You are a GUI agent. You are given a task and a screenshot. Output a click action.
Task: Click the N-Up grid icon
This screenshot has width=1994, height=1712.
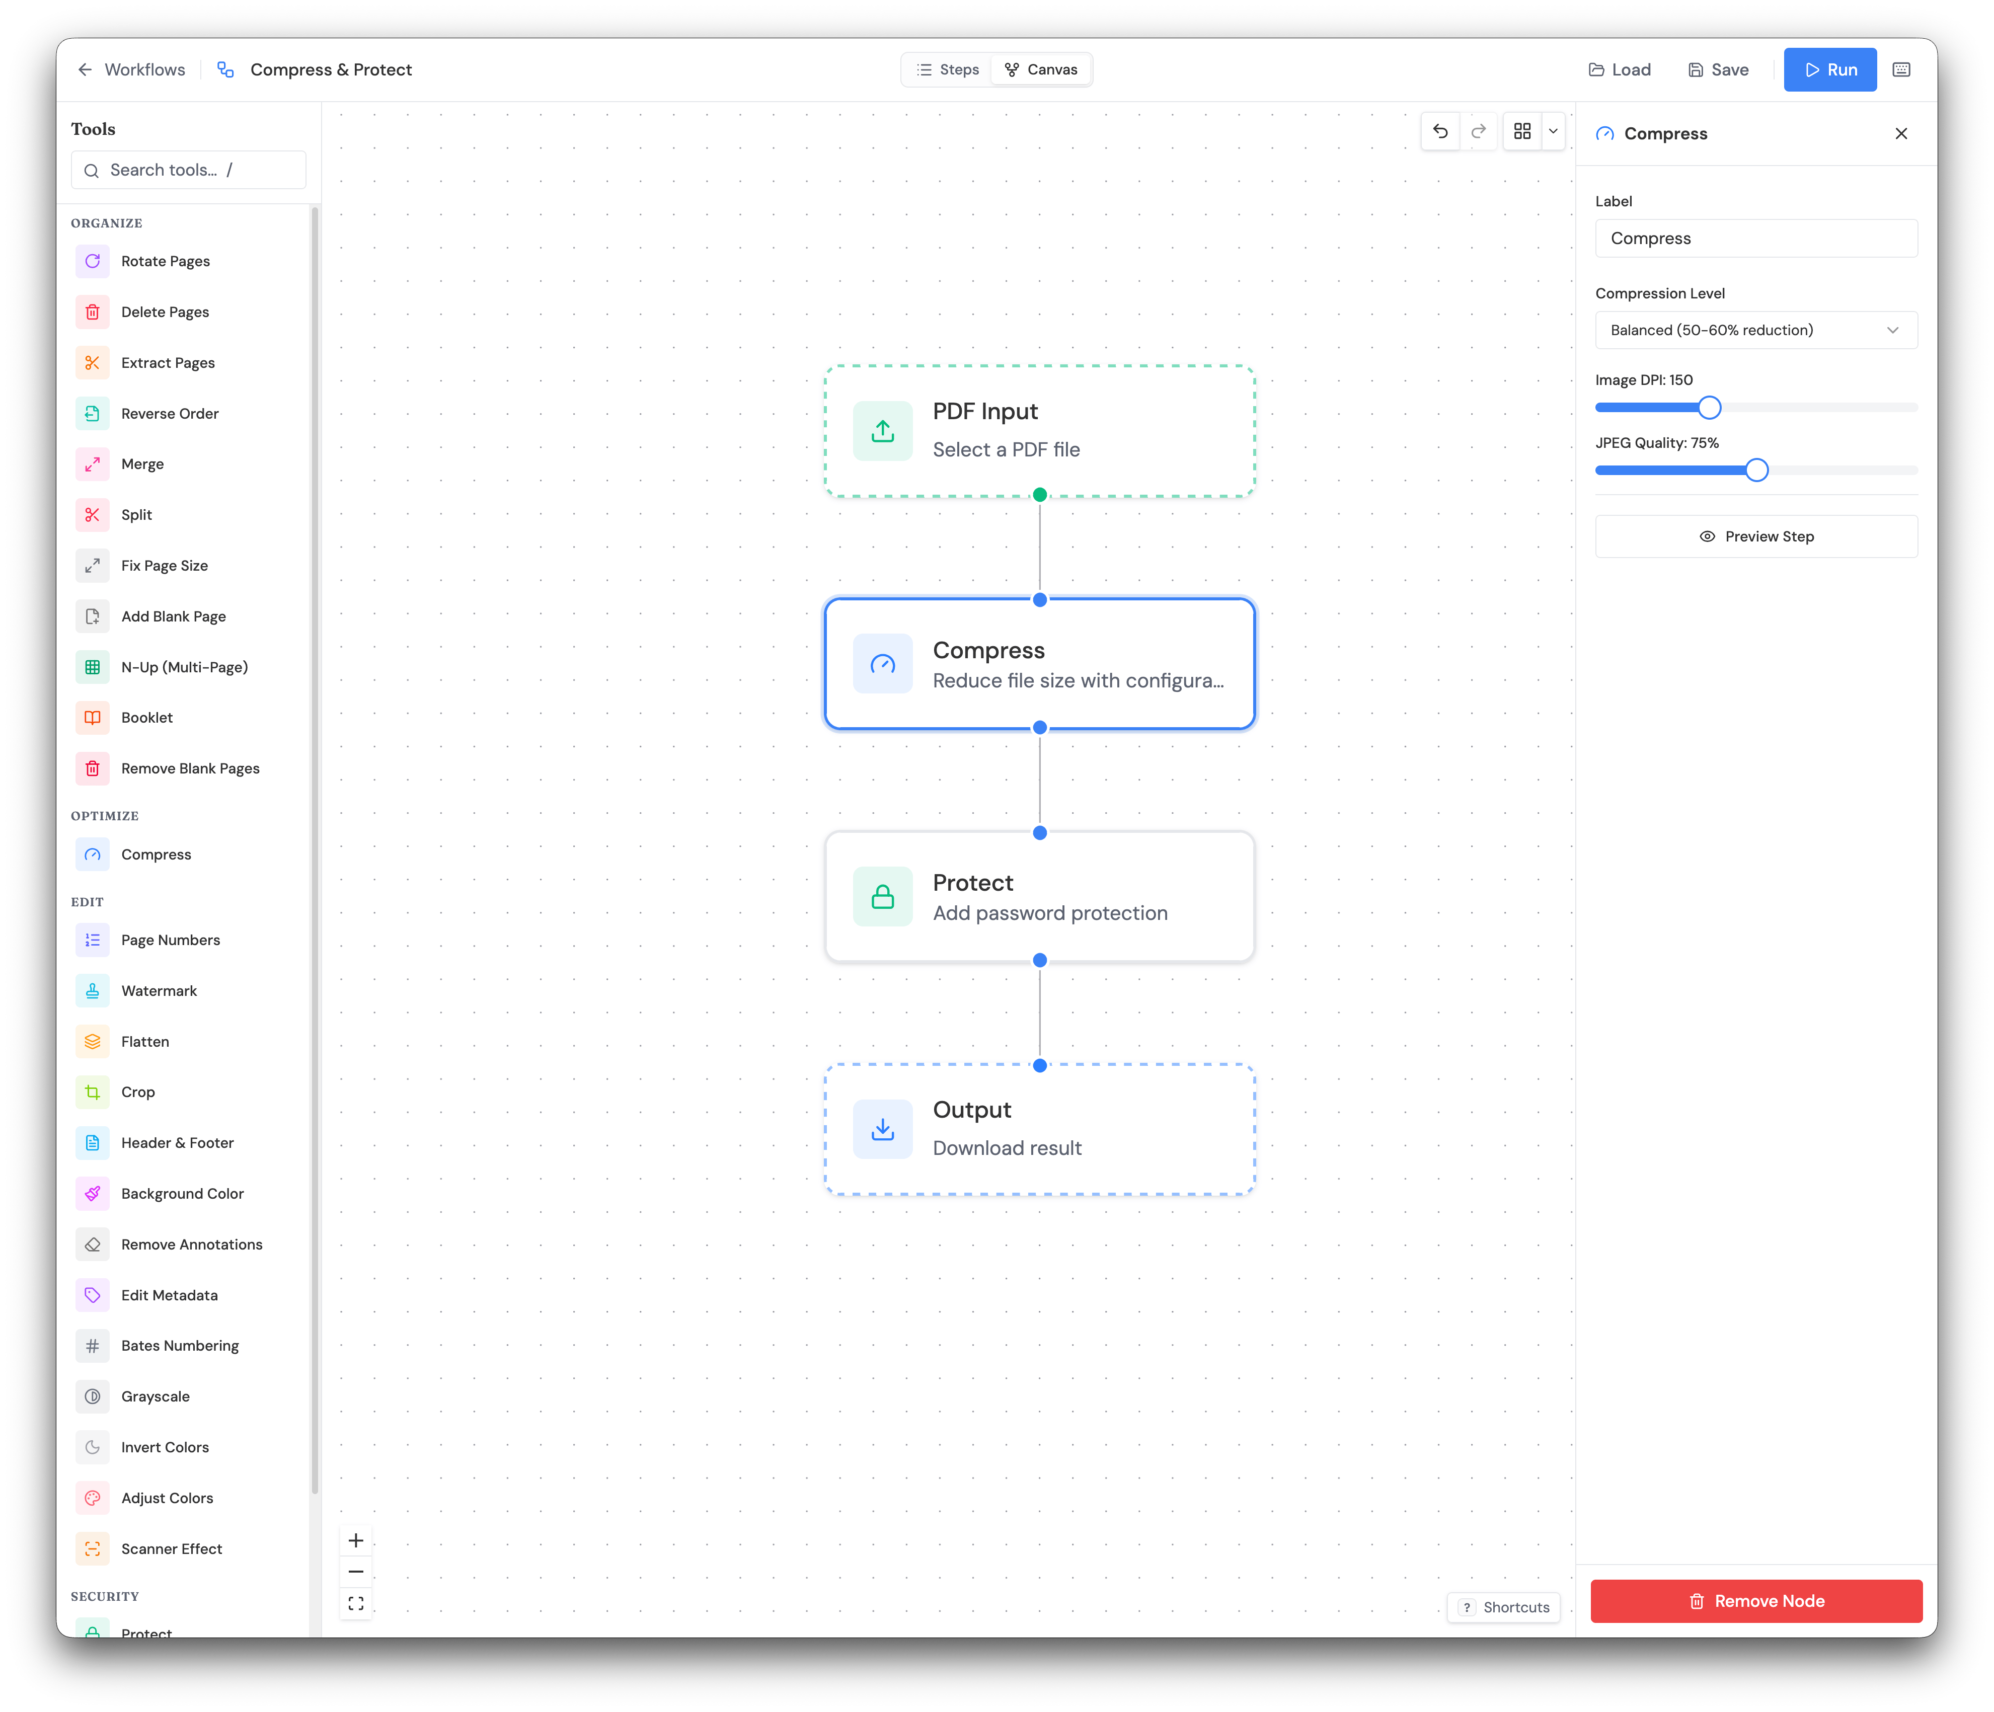(x=93, y=667)
